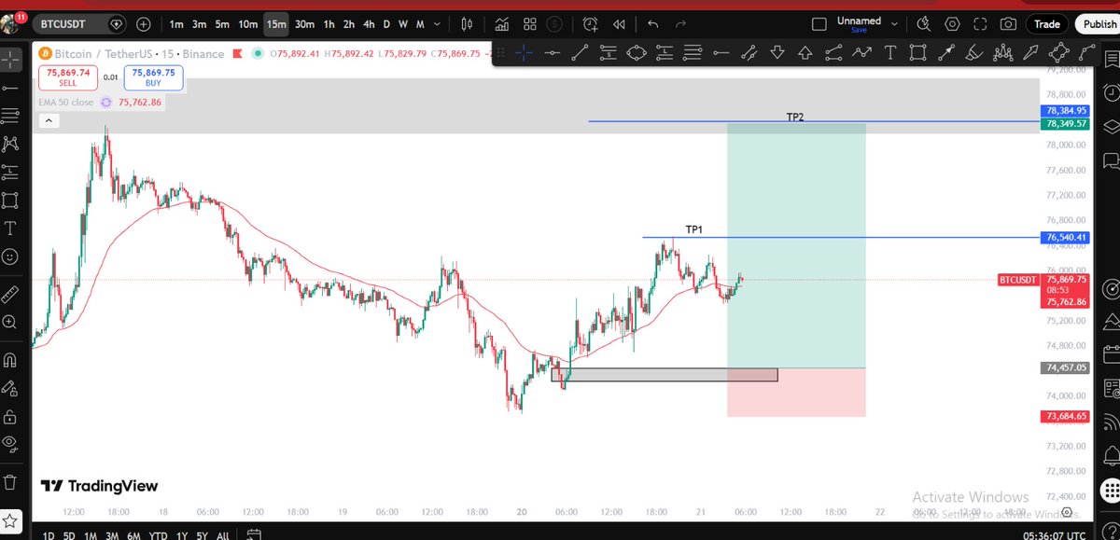This screenshot has width=1120, height=540.
Task: Click the EMA 50 close indicator label
Action: [67, 103]
